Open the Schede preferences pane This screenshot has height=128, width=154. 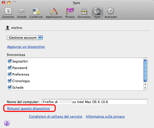coord(22,13)
